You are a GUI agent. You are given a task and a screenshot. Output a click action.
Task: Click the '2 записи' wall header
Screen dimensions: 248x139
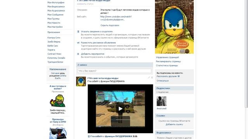pos(115,65)
